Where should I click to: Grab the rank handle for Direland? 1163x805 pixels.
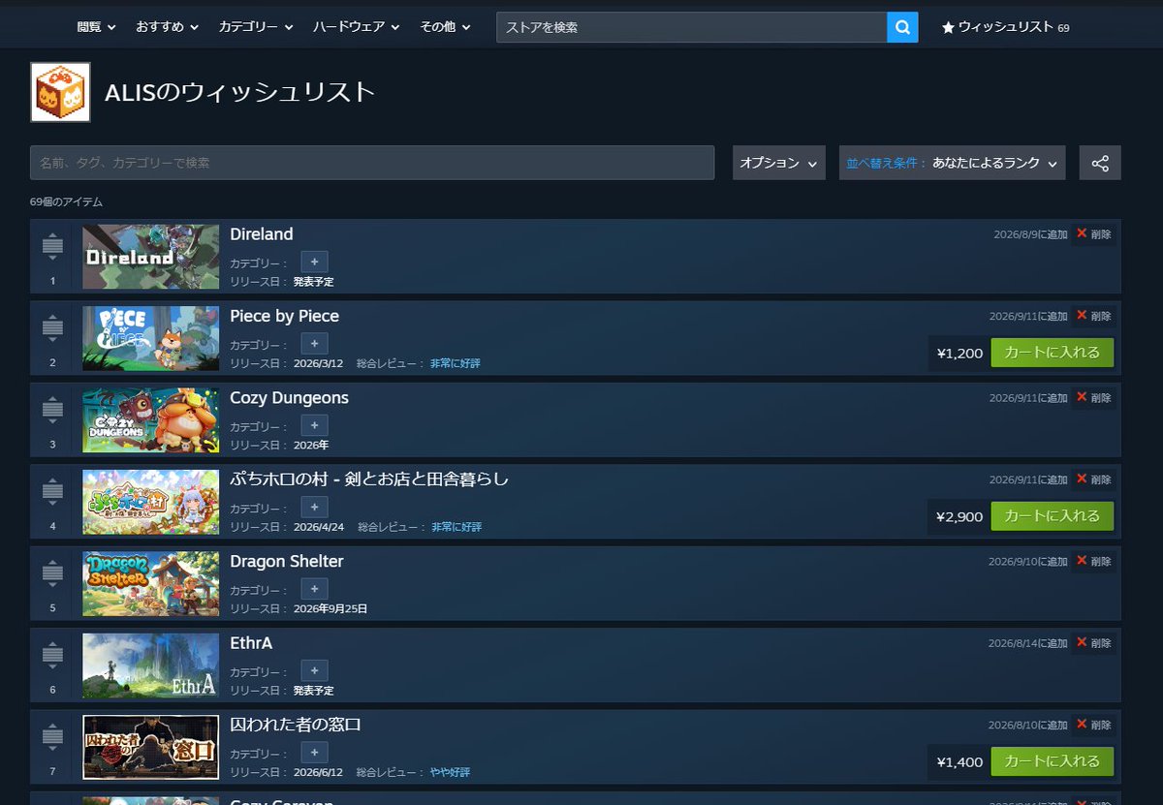coord(52,248)
